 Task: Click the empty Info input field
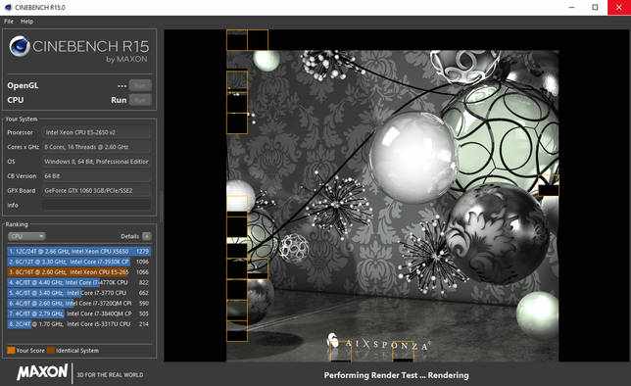pos(97,205)
